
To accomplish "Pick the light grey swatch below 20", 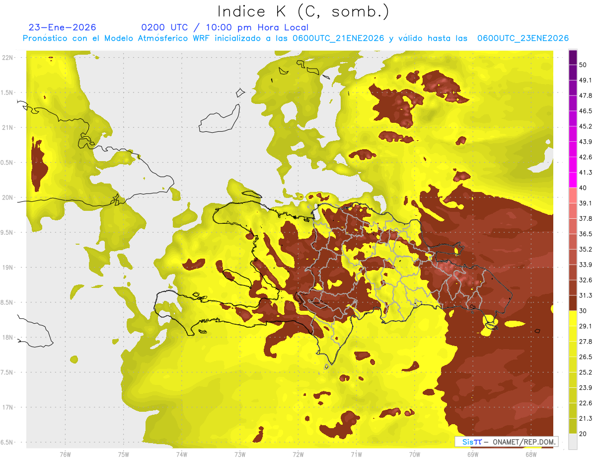I will (573, 442).
